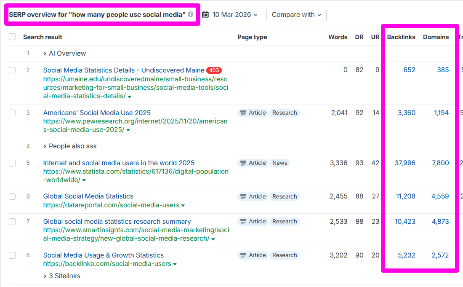Click Article tag in the smartinsights row
This screenshot has height=287, width=463.
pyautogui.click(x=253, y=221)
